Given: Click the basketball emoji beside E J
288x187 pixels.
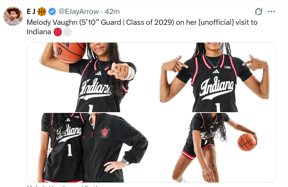Looking at the screenshot, I should 42,12.
